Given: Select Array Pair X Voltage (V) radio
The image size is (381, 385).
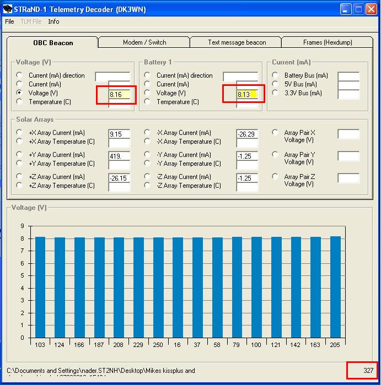Looking at the screenshot, I should click(275, 132).
